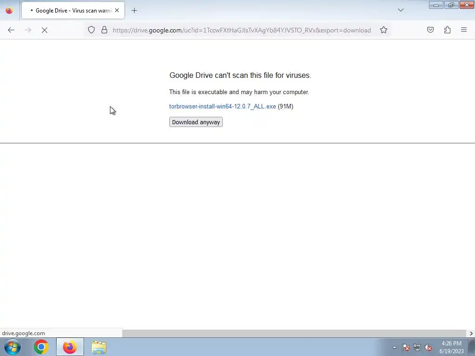Switch to Firefox in the taskbar
Viewport: 475px width, 356px height.
[x=70, y=347]
